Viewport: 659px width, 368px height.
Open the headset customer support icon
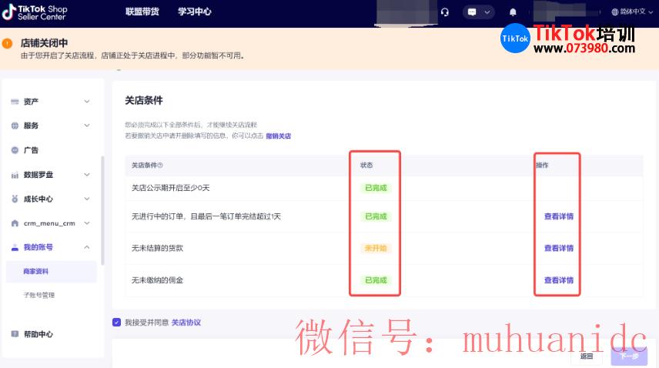(445, 12)
